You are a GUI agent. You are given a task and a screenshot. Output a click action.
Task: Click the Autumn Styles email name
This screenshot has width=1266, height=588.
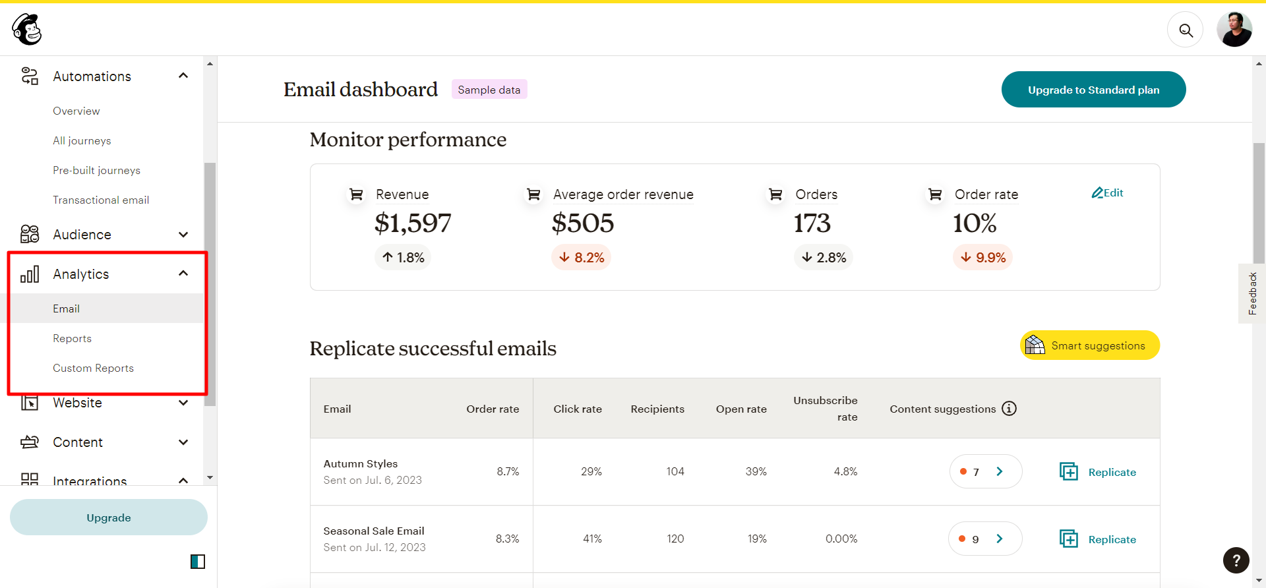click(x=361, y=463)
